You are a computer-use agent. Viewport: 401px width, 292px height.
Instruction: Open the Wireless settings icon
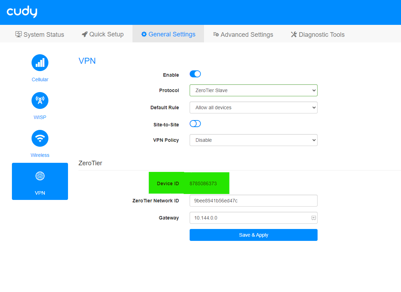coord(40,138)
